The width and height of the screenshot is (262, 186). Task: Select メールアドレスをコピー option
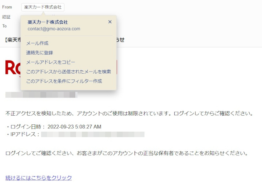(x=51, y=62)
